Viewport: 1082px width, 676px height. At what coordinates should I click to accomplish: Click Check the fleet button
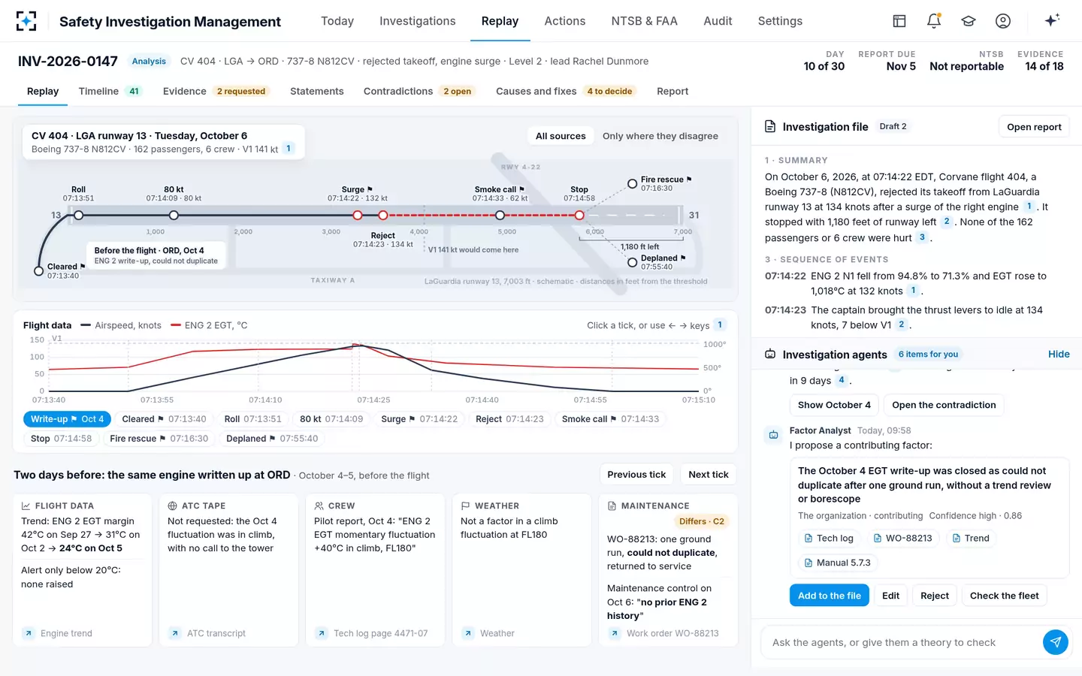tap(1004, 596)
